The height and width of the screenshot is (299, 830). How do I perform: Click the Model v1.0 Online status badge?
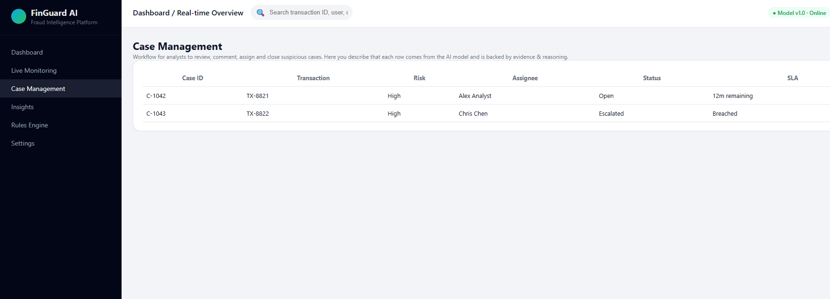coord(799,13)
